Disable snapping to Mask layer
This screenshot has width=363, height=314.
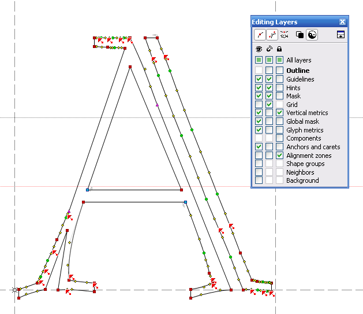pos(269,96)
